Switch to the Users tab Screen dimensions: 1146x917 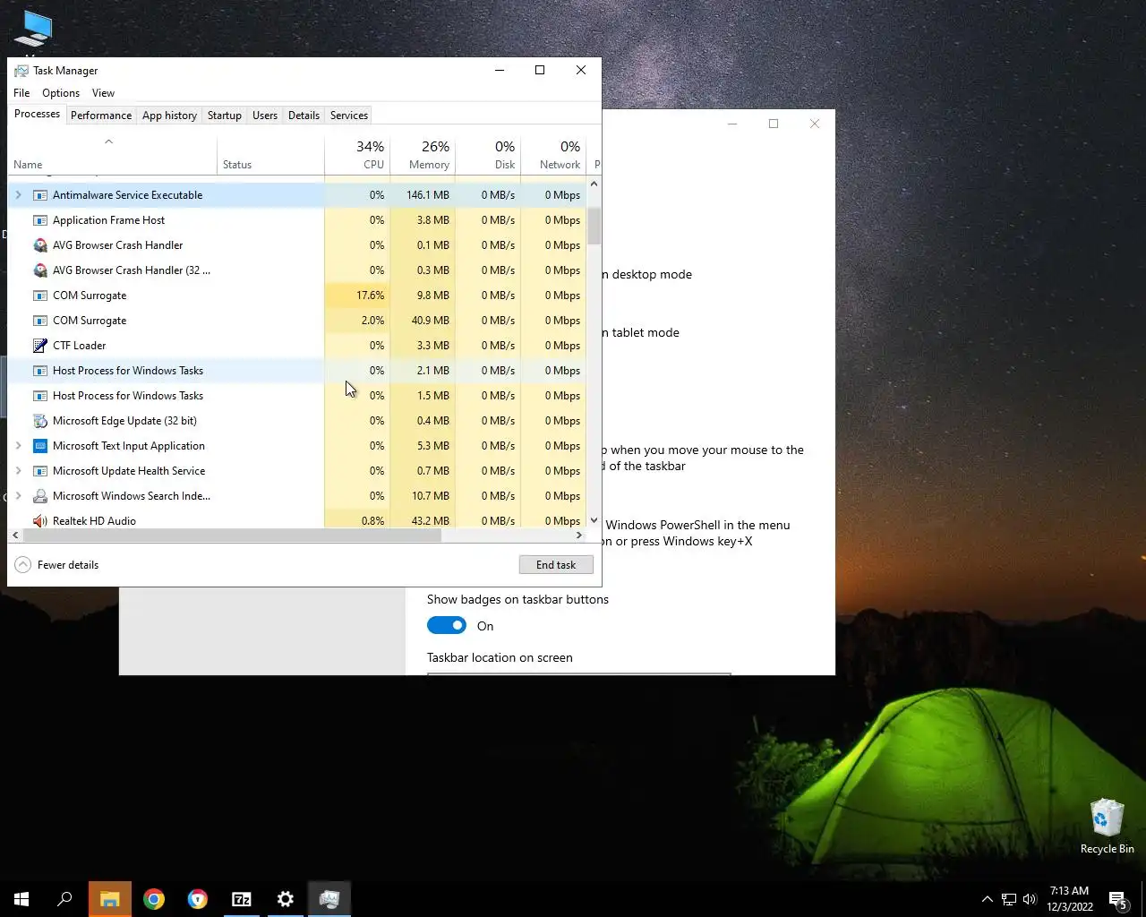coord(265,116)
